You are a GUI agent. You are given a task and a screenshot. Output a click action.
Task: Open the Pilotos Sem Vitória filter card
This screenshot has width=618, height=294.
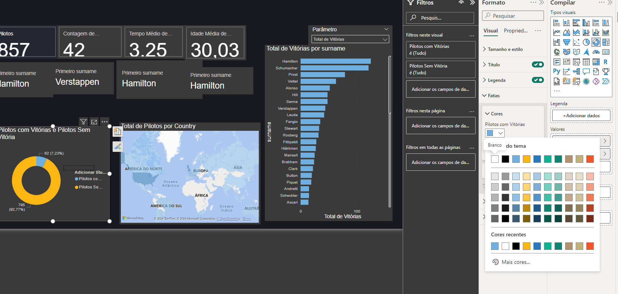(x=440, y=69)
